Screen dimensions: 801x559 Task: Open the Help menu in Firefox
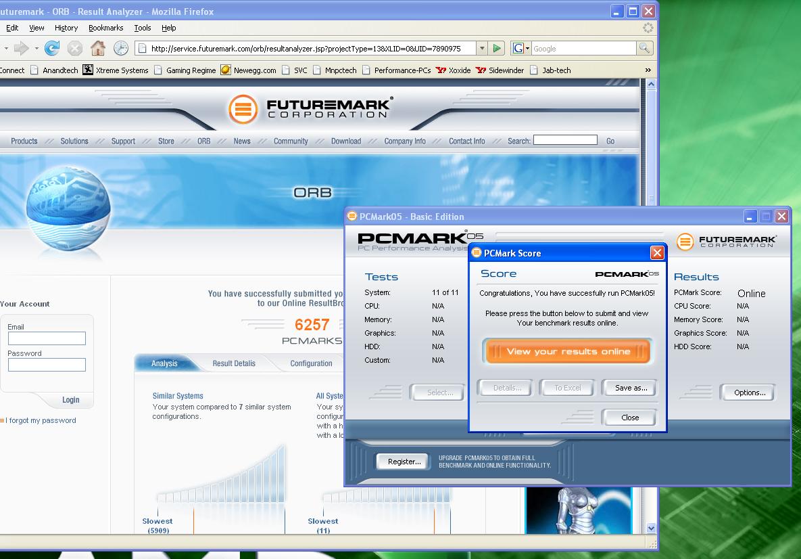[x=168, y=28]
